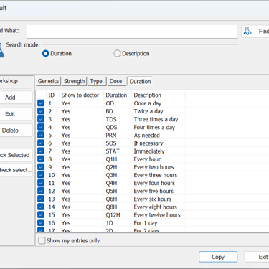This screenshot has width=269, height=269.
Task: Select the Q12H duration cell
Action: [113, 215]
